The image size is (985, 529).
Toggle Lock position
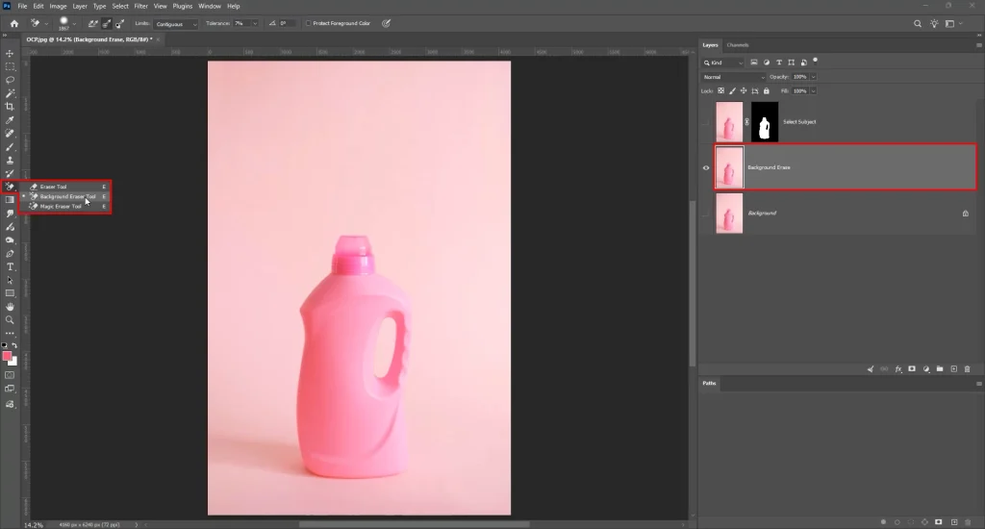[x=744, y=91]
